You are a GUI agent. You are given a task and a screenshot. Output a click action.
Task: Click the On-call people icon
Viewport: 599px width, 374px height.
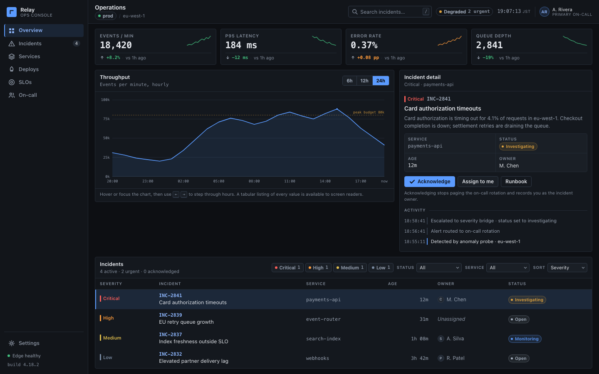[12, 95]
